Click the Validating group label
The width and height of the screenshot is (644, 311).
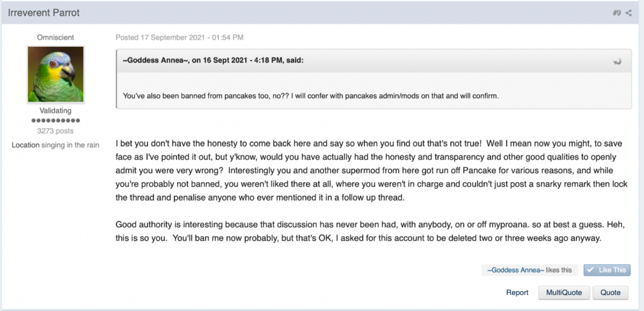55,111
